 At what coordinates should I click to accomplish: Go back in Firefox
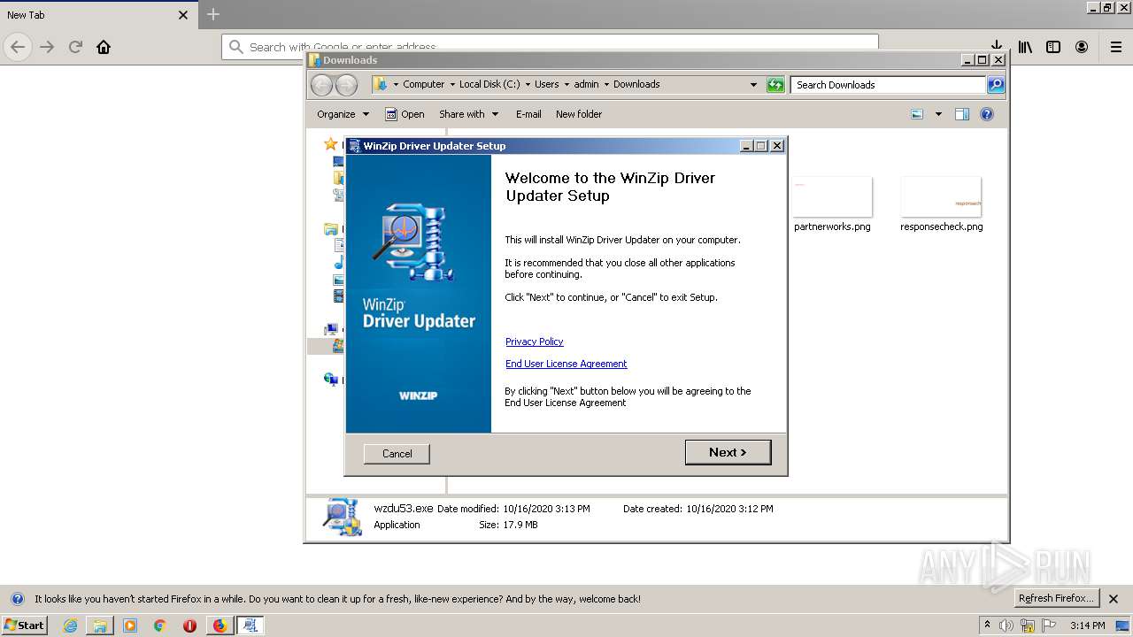tap(18, 47)
